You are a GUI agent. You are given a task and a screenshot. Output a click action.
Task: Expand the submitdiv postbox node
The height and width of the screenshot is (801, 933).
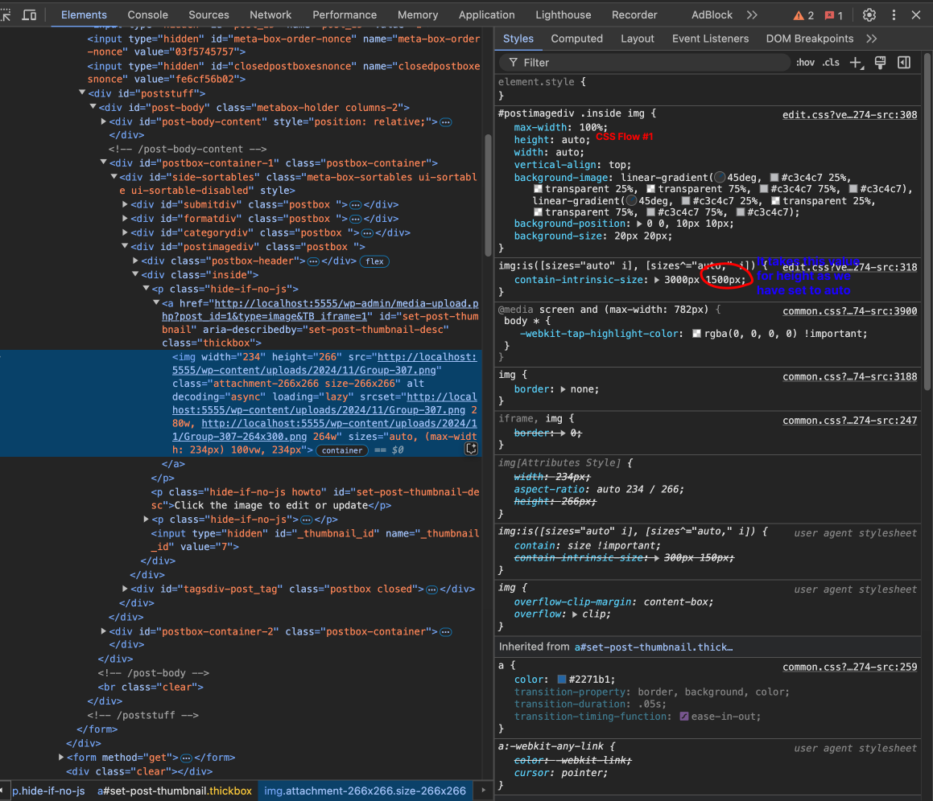pyautogui.click(x=125, y=205)
